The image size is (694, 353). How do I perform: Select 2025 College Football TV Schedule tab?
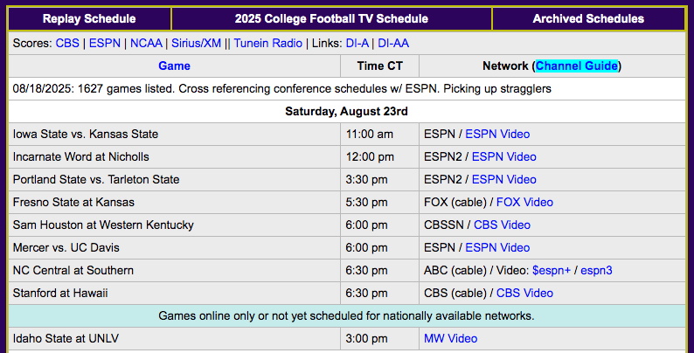[331, 18]
